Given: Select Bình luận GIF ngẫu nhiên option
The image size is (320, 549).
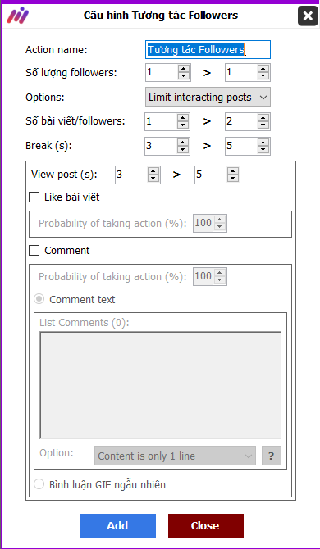Looking at the screenshot, I should coord(39,484).
